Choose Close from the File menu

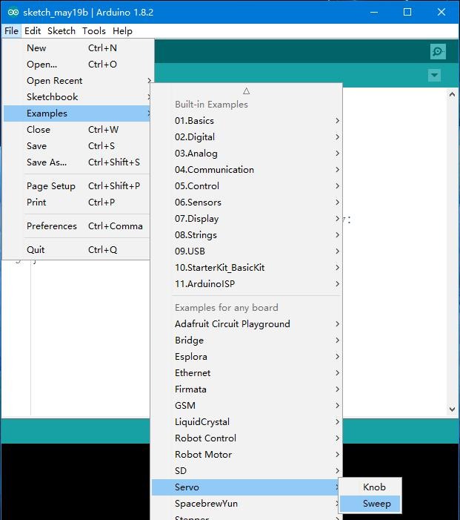[78, 129]
